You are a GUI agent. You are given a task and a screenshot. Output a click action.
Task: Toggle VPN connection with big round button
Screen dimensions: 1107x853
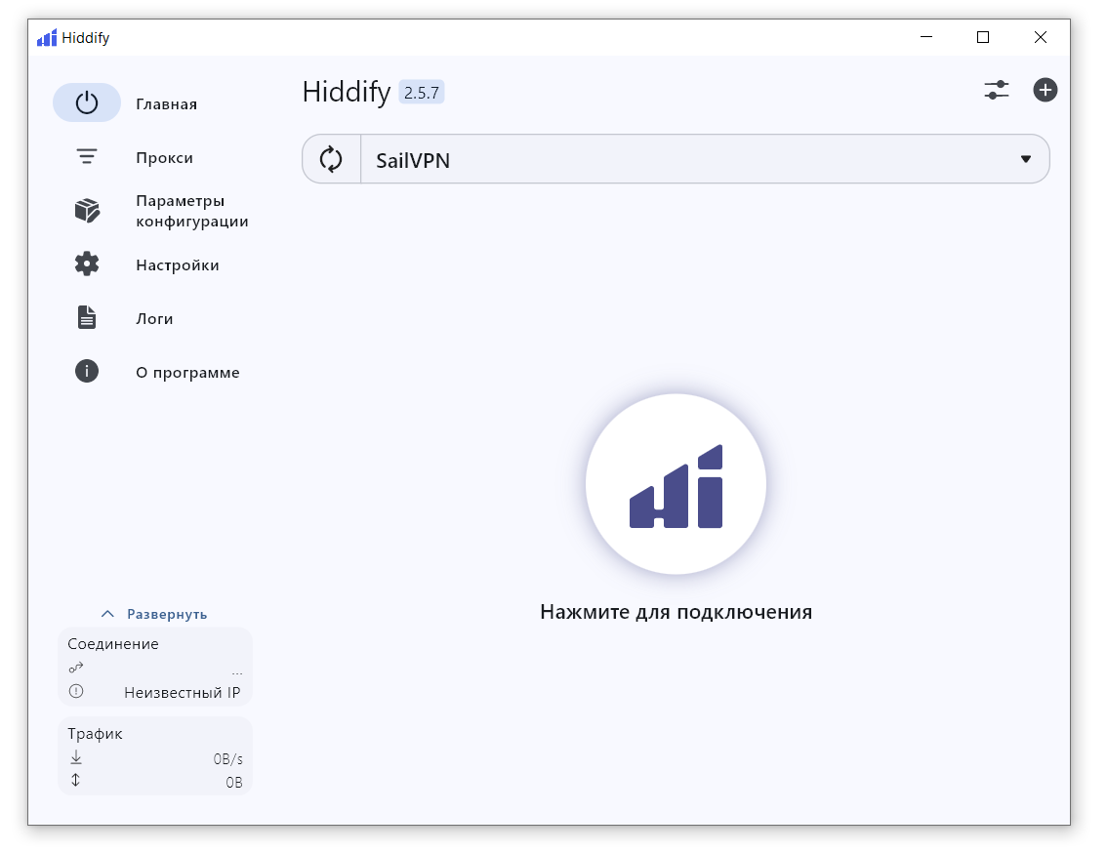click(676, 484)
